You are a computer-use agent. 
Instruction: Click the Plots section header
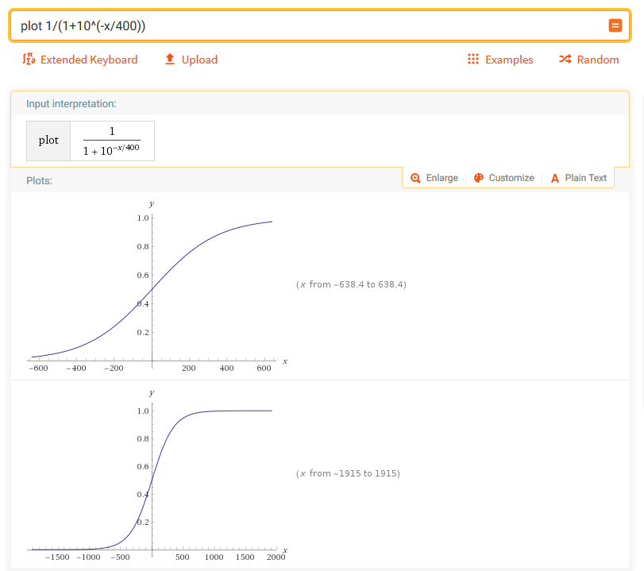(39, 181)
